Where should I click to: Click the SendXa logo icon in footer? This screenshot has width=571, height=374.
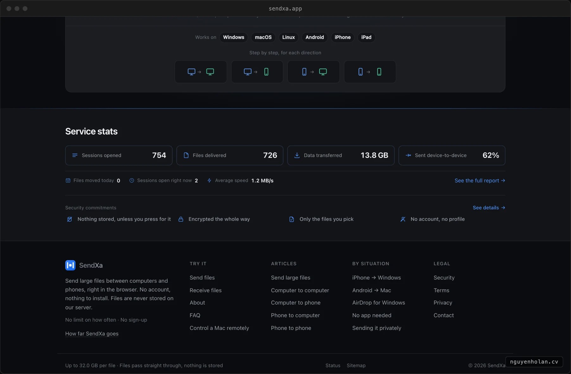pos(70,265)
